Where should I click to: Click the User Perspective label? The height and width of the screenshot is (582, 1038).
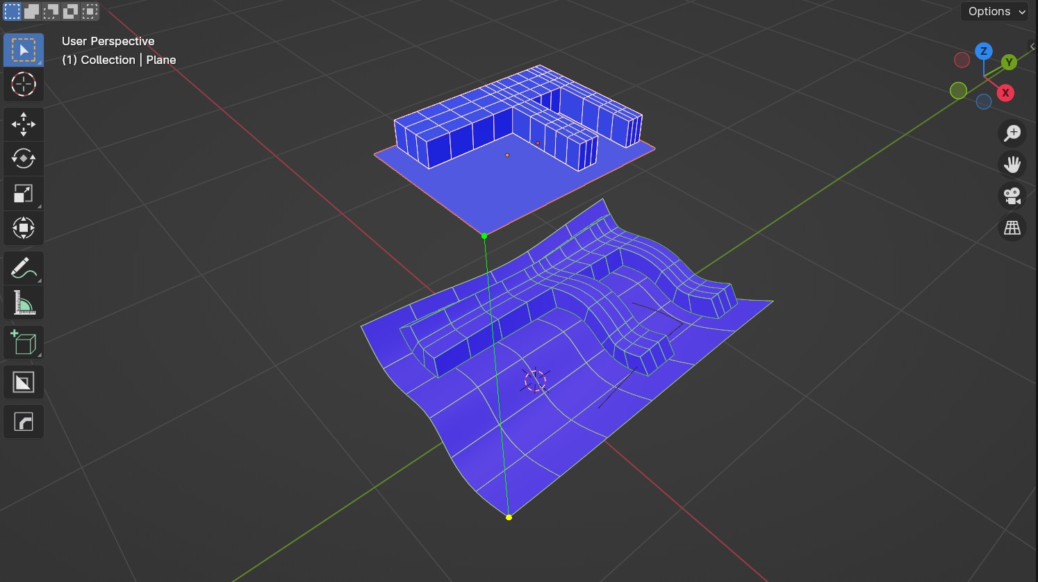[x=108, y=41]
